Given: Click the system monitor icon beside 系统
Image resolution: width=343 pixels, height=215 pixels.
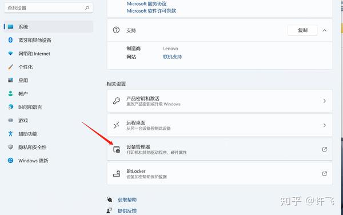Looking at the screenshot, I should tap(10, 27).
